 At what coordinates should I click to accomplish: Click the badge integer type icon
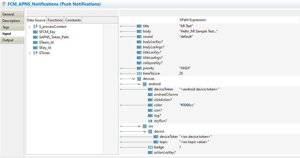click(x=150, y=147)
